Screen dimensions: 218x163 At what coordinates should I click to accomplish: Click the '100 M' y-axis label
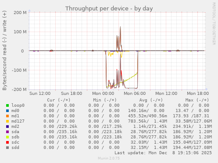click(20, 32)
